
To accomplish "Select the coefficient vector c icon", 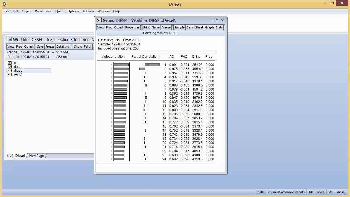I will tap(10, 63).
